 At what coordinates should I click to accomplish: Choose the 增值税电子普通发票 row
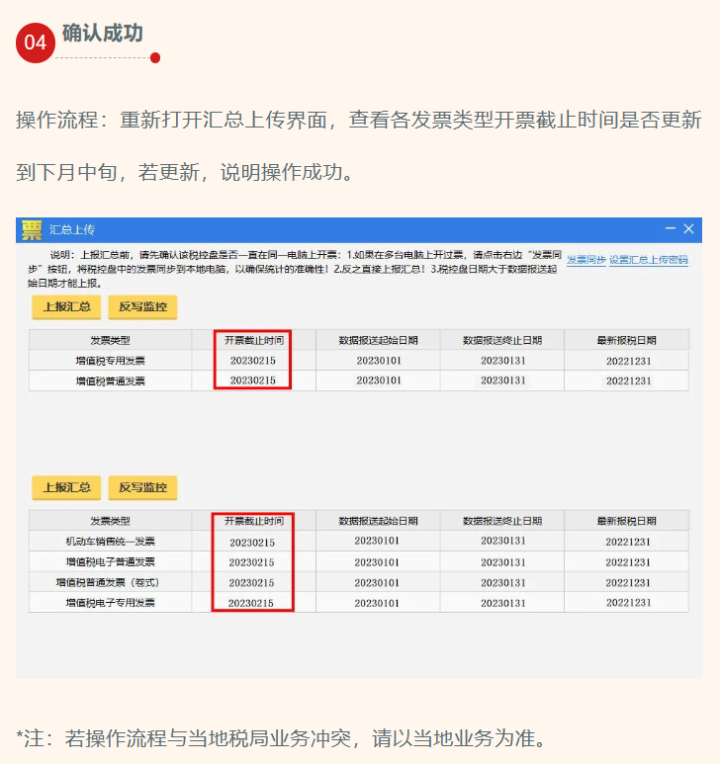point(110,561)
